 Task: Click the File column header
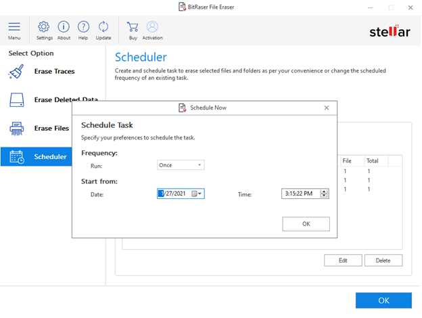coord(352,161)
